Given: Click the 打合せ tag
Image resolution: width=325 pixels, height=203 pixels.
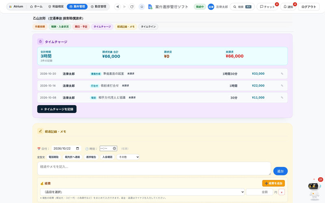Looking at the screenshot, I should (x=95, y=86).
